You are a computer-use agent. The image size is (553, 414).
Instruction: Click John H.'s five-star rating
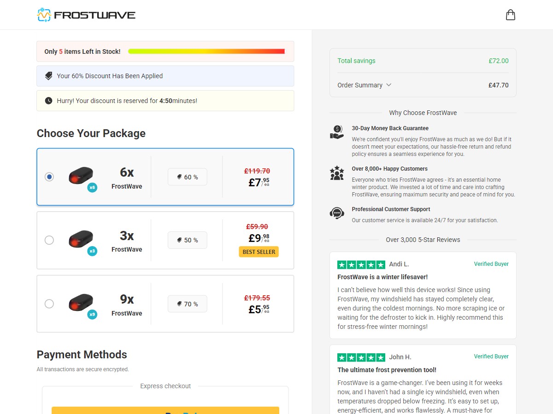(x=361, y=357)
